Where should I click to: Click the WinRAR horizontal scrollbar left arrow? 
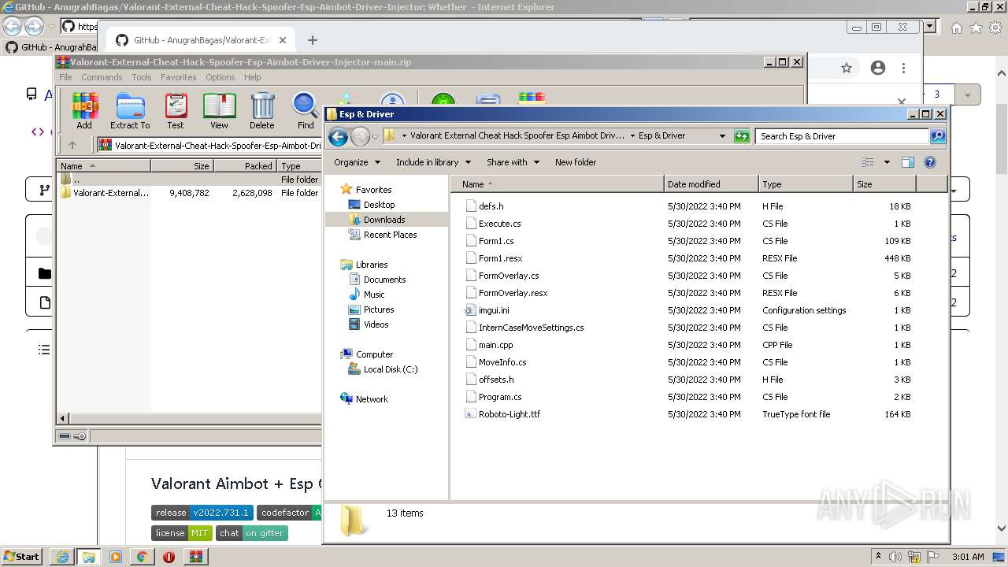64,419
